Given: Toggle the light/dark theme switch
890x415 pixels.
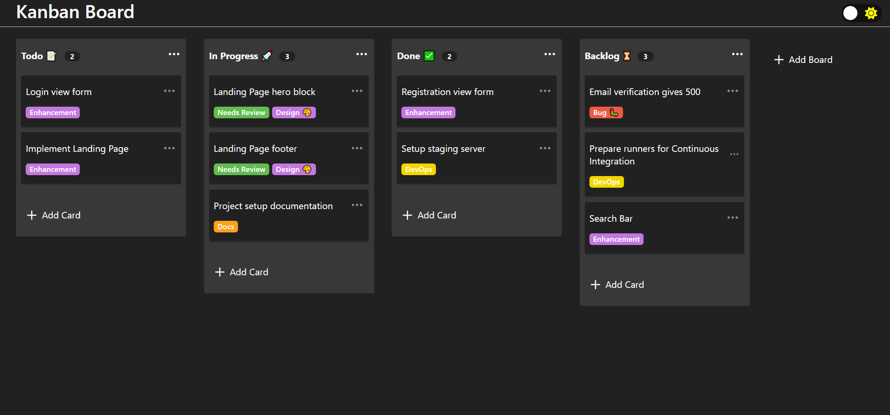Looking at the screenshot, I should [x=861, y=13].
